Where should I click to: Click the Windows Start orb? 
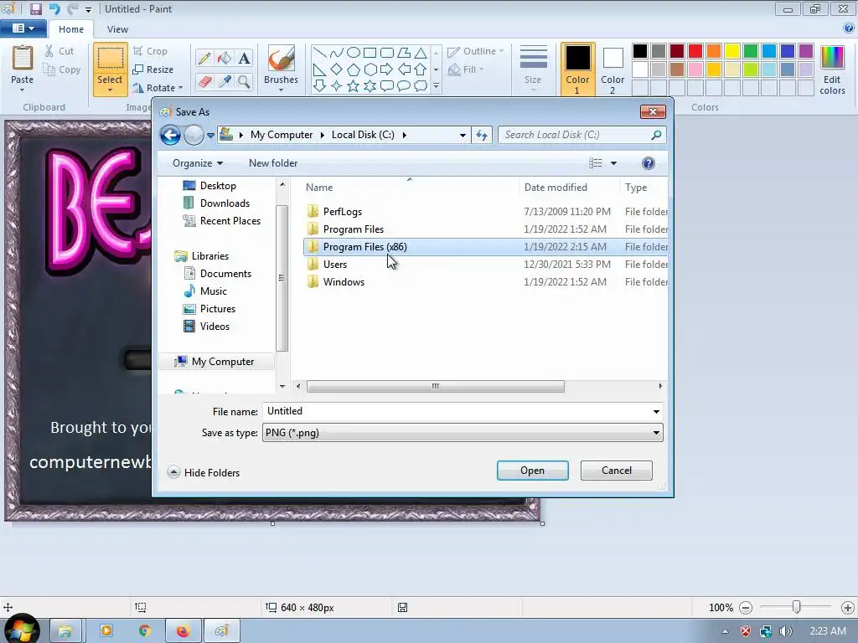[x=22, y=630]
